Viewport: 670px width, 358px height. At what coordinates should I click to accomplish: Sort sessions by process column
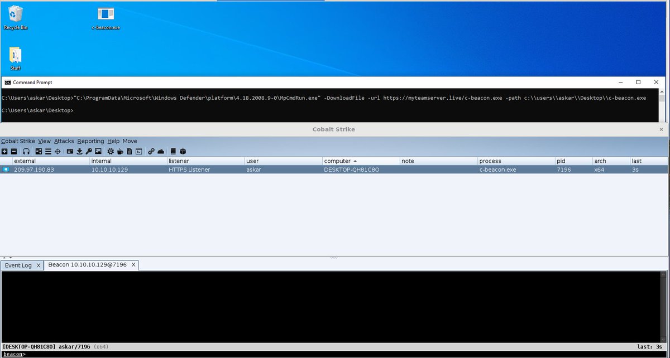tap(516, 161)
